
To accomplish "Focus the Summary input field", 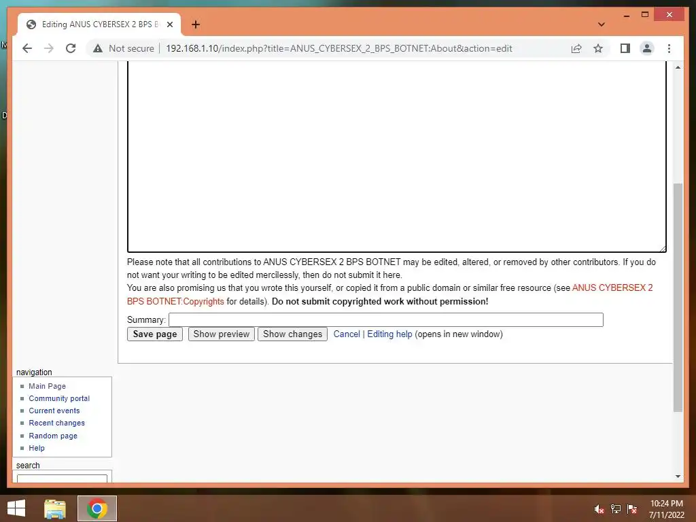I will tap(386, 319).
